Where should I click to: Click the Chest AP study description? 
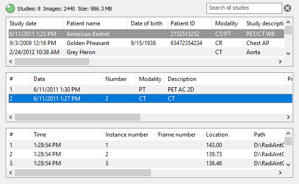coord(258,43)
